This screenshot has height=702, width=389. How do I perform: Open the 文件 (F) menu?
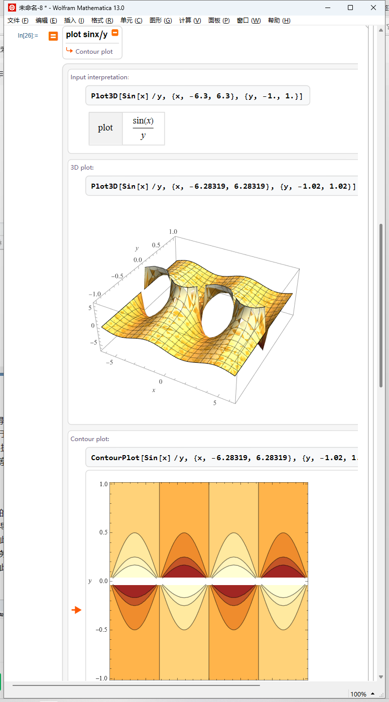click(18, 21)
